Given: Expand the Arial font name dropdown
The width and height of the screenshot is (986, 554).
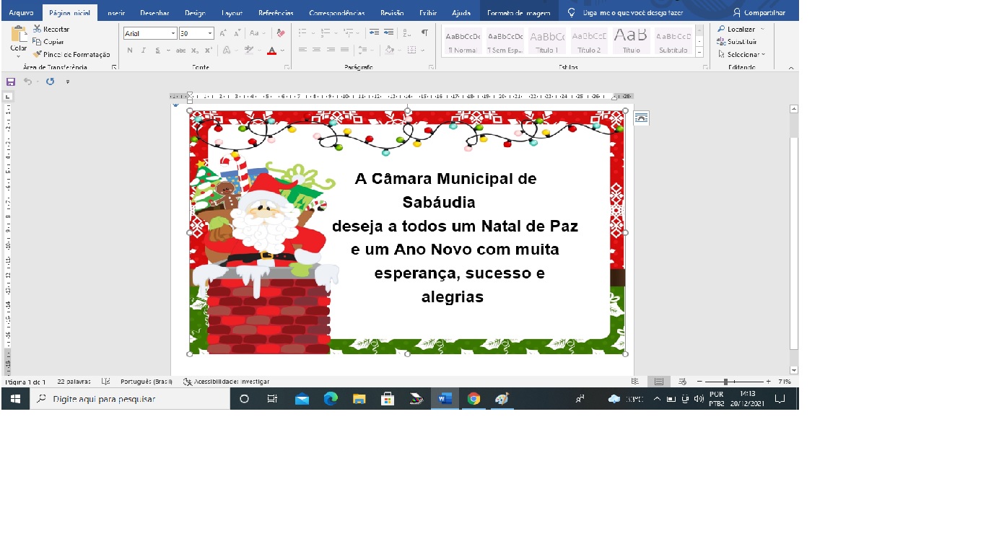Looking at the screenshot, I should [x=173, y=33].
